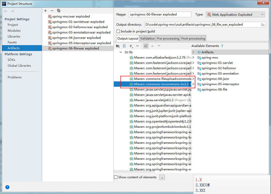
Task: Open Modules settings page
Action: click(x=14, y=30)
